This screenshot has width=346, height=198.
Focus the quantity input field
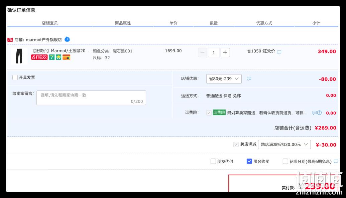click(x=214, y=52)
